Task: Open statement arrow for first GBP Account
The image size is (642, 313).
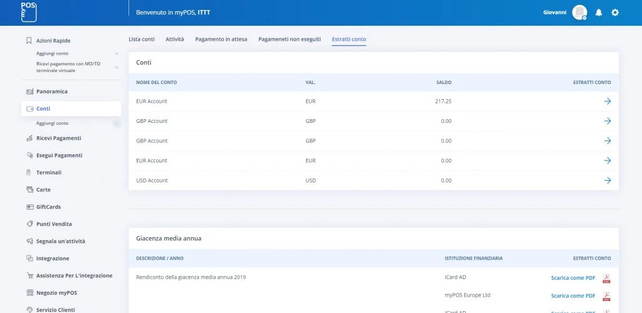Action: pyautogui.click(x=607, y=121)
